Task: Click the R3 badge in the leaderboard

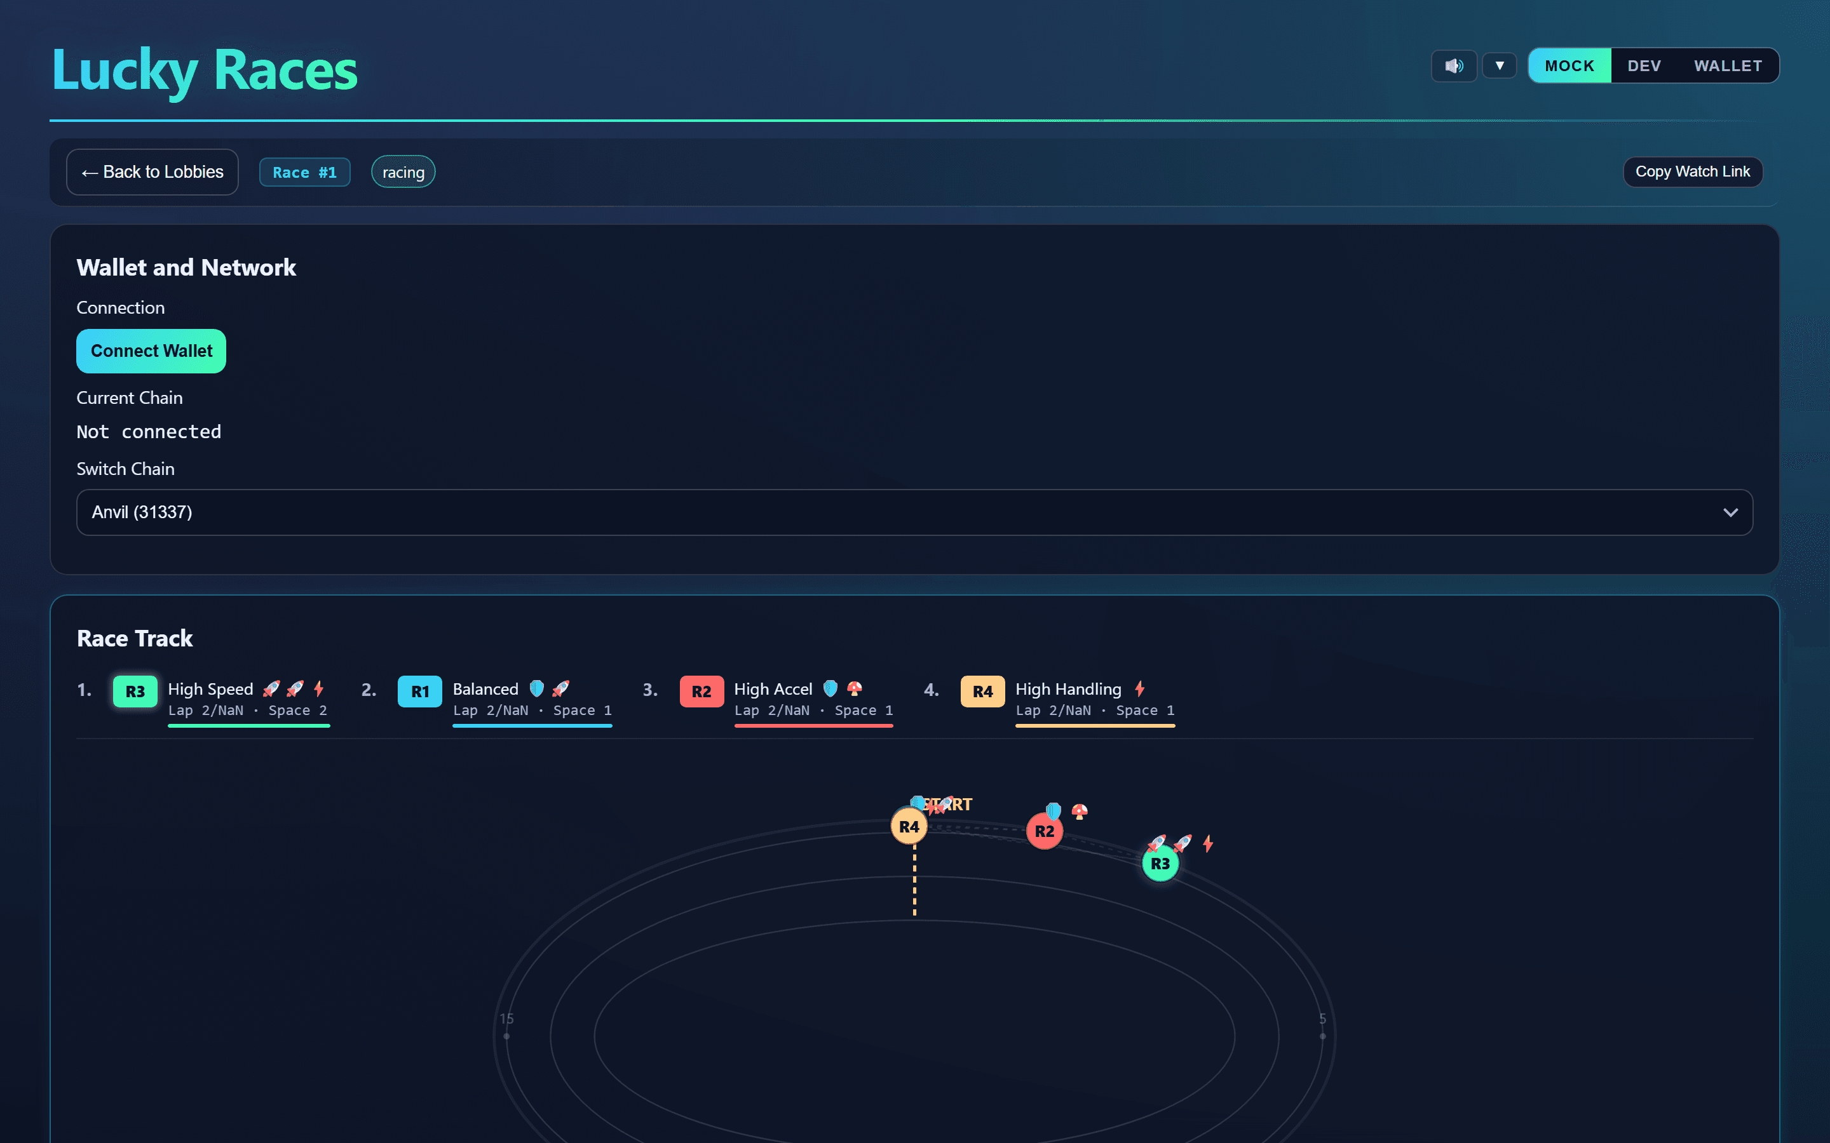Action: [135, 691]
